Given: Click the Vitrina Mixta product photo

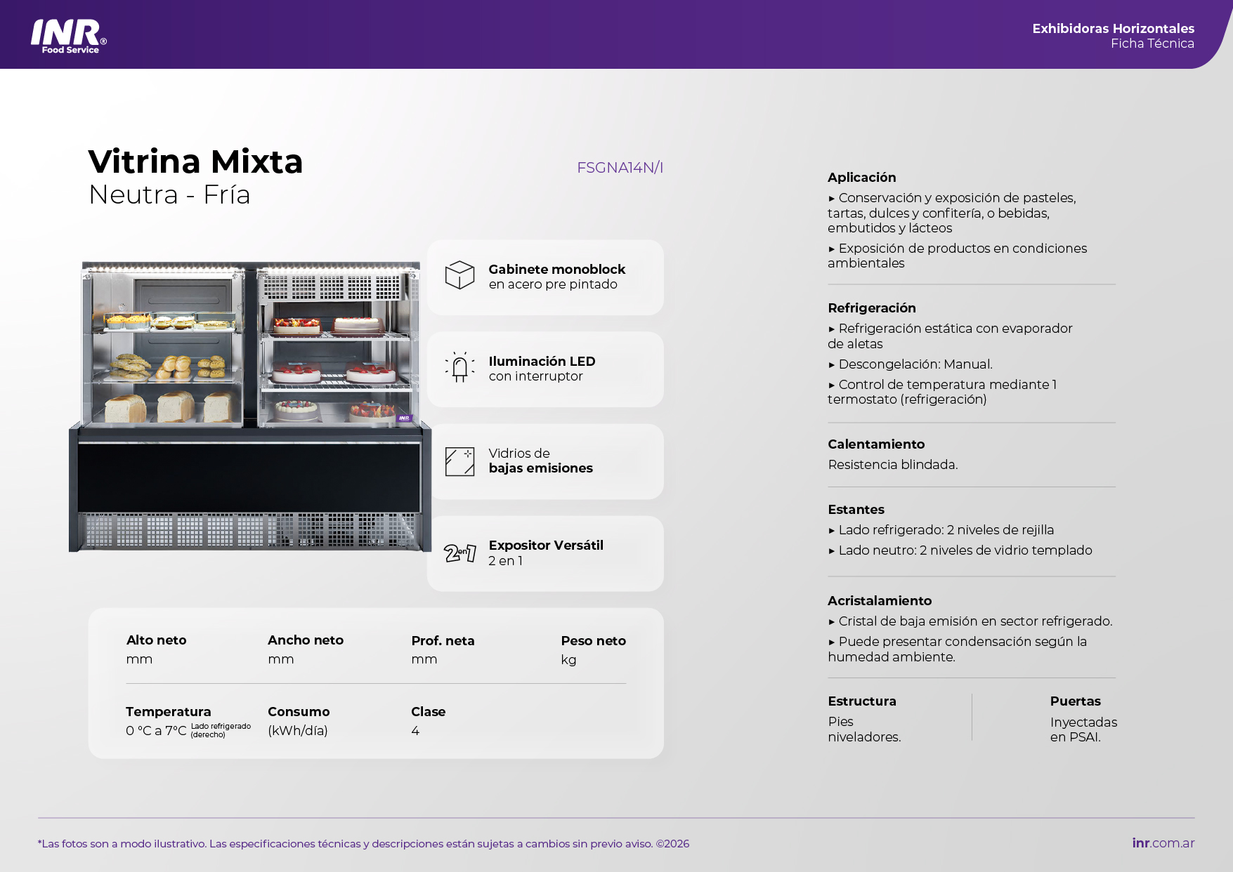Looking at the screenshot, I should [x=250, y=407].
